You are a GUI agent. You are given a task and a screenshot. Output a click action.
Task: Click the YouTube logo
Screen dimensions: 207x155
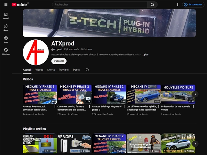click(x=19, y=5)
